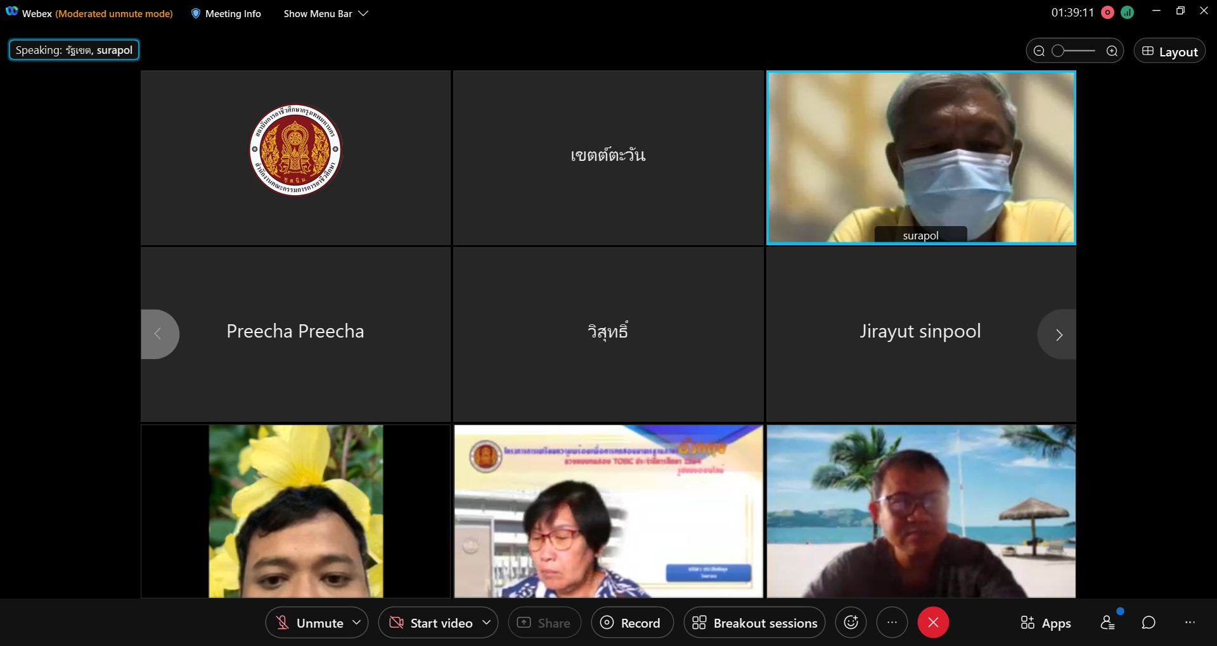Open the reactions emoji button
This screenshot has width=1217, height=646.
tap(851, 623)
